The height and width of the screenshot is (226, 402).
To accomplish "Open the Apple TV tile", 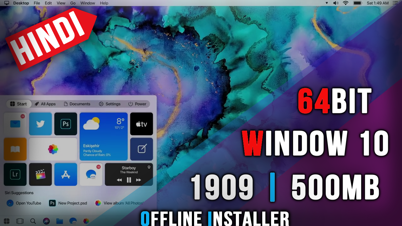I will tap(142, 124).
